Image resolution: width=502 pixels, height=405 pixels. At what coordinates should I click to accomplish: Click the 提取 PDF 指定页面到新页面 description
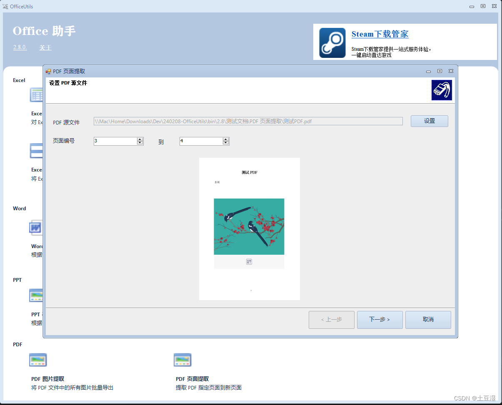coord(209,388)
